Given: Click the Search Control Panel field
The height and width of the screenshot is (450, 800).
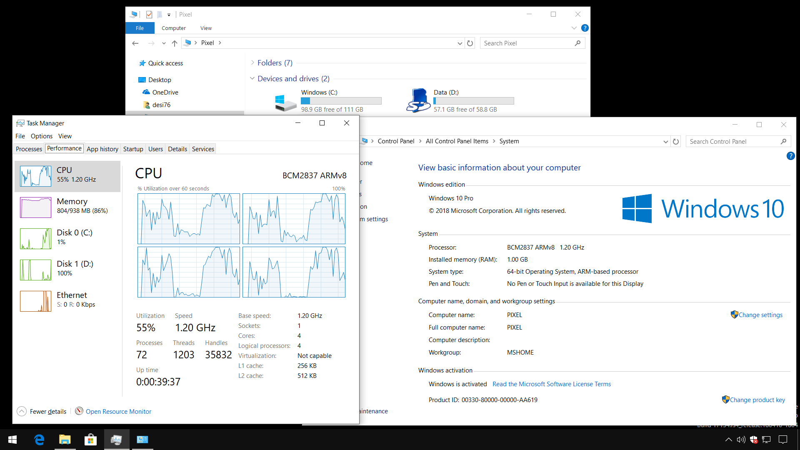Looking at the screenshot, I should click(x=738, y=142).
